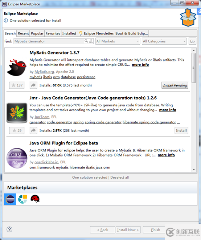This screenshot has width=201, height=240.
Task: Star the Jmr Java Code Generator
Action: click(x=17, y=130)
